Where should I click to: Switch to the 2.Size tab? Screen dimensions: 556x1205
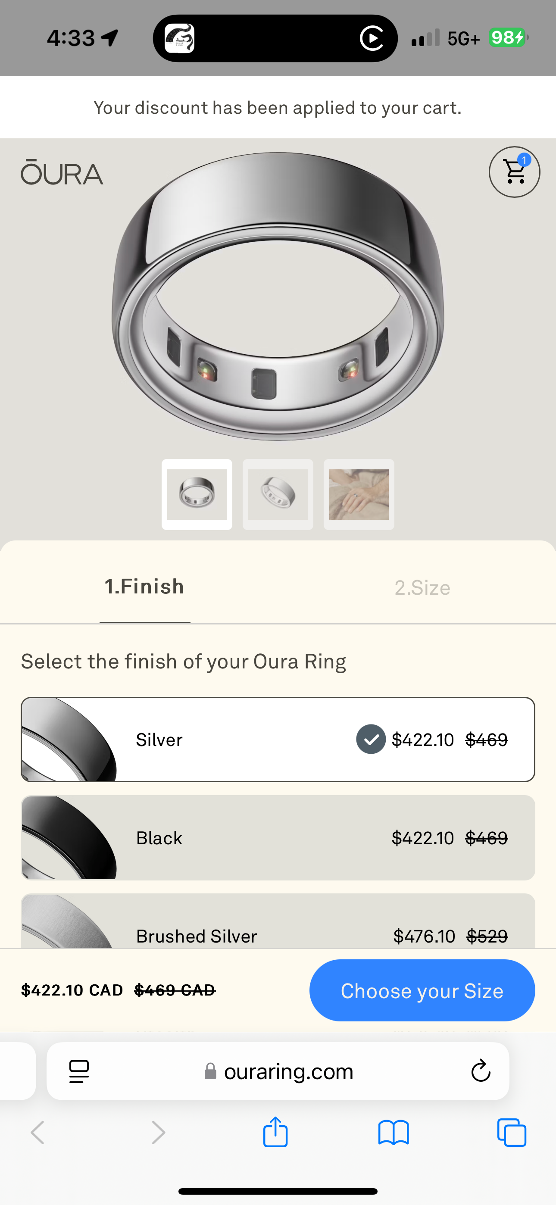422,587
